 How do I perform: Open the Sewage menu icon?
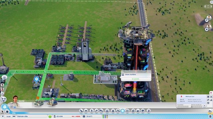point(101,111)
